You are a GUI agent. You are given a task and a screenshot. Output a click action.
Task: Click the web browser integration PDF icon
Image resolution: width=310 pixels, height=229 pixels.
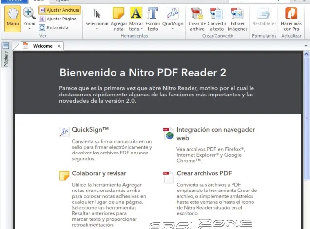pyautogui.click(x=168, y=133)
